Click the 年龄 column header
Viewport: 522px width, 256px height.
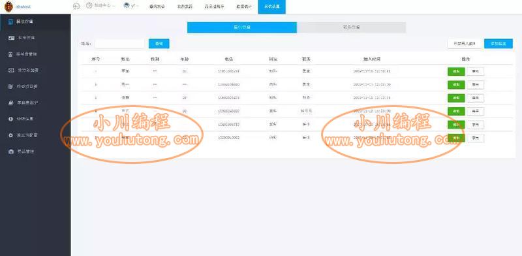(x=185, y=59)
